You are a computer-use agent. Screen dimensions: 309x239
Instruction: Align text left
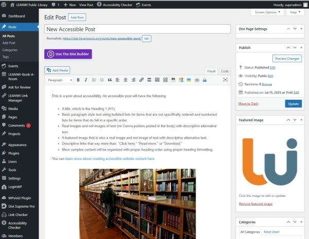click(x=117, y=80)
